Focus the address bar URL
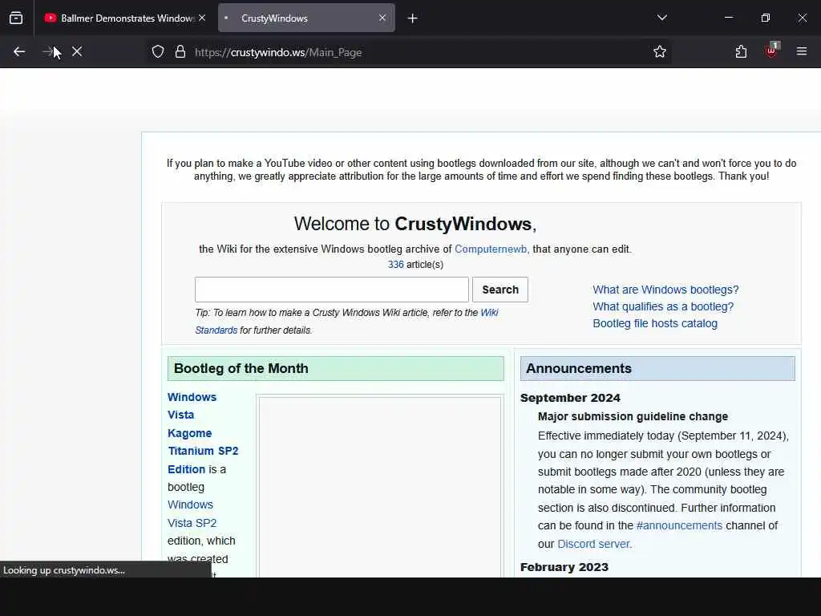Image resolution: width=821 pixels, height=616 pixels. pos(278,52)
